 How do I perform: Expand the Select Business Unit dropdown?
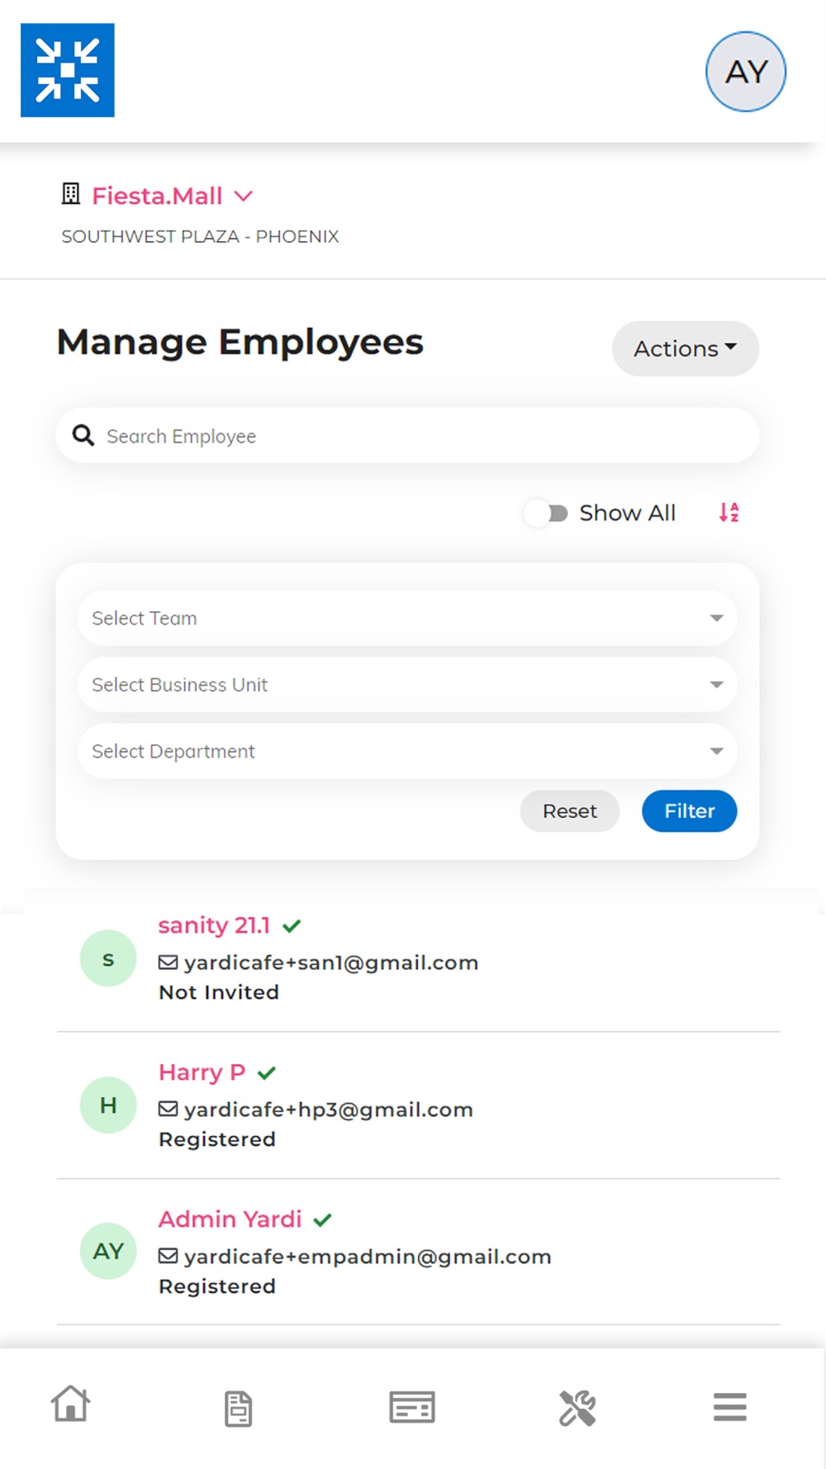407,685
